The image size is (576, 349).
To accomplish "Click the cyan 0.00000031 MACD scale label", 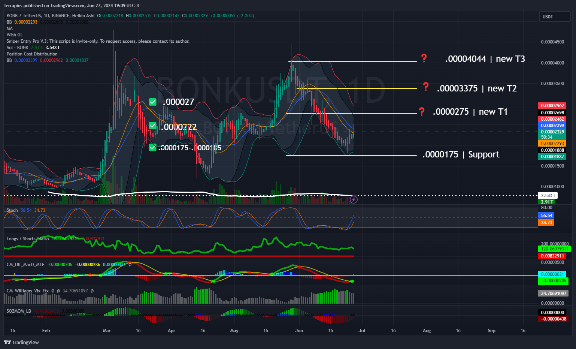I will click(552, 274).
